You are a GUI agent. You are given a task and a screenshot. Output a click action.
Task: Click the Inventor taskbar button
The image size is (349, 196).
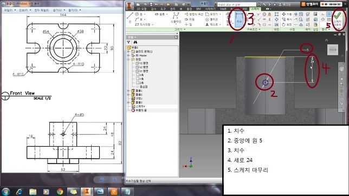click(x=87, y=192)
